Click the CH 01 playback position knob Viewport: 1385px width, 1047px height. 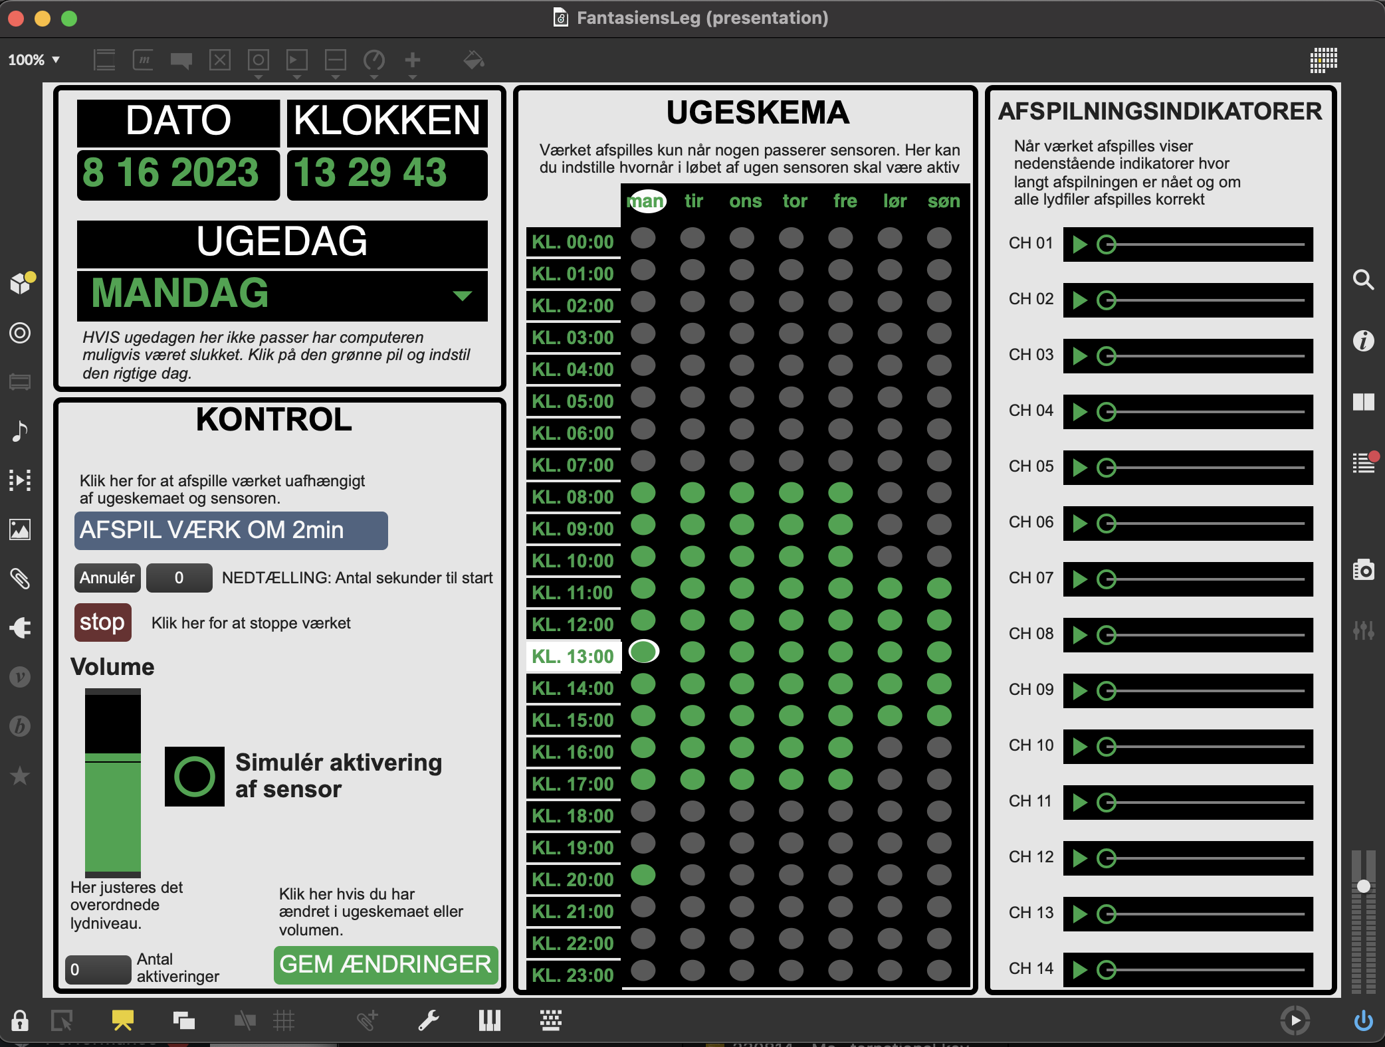(x=1106, y=244)
